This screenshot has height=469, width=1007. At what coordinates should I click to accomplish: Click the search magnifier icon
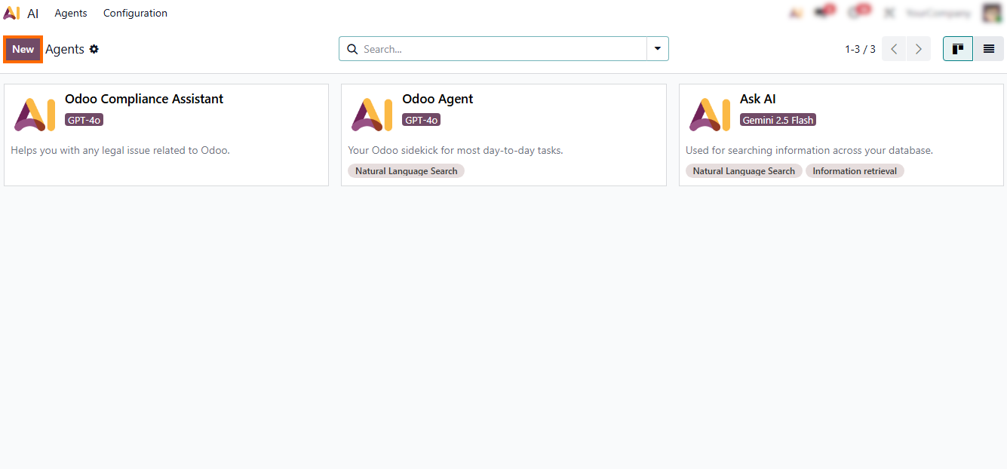pyautogui.click(x=352, y=49)
